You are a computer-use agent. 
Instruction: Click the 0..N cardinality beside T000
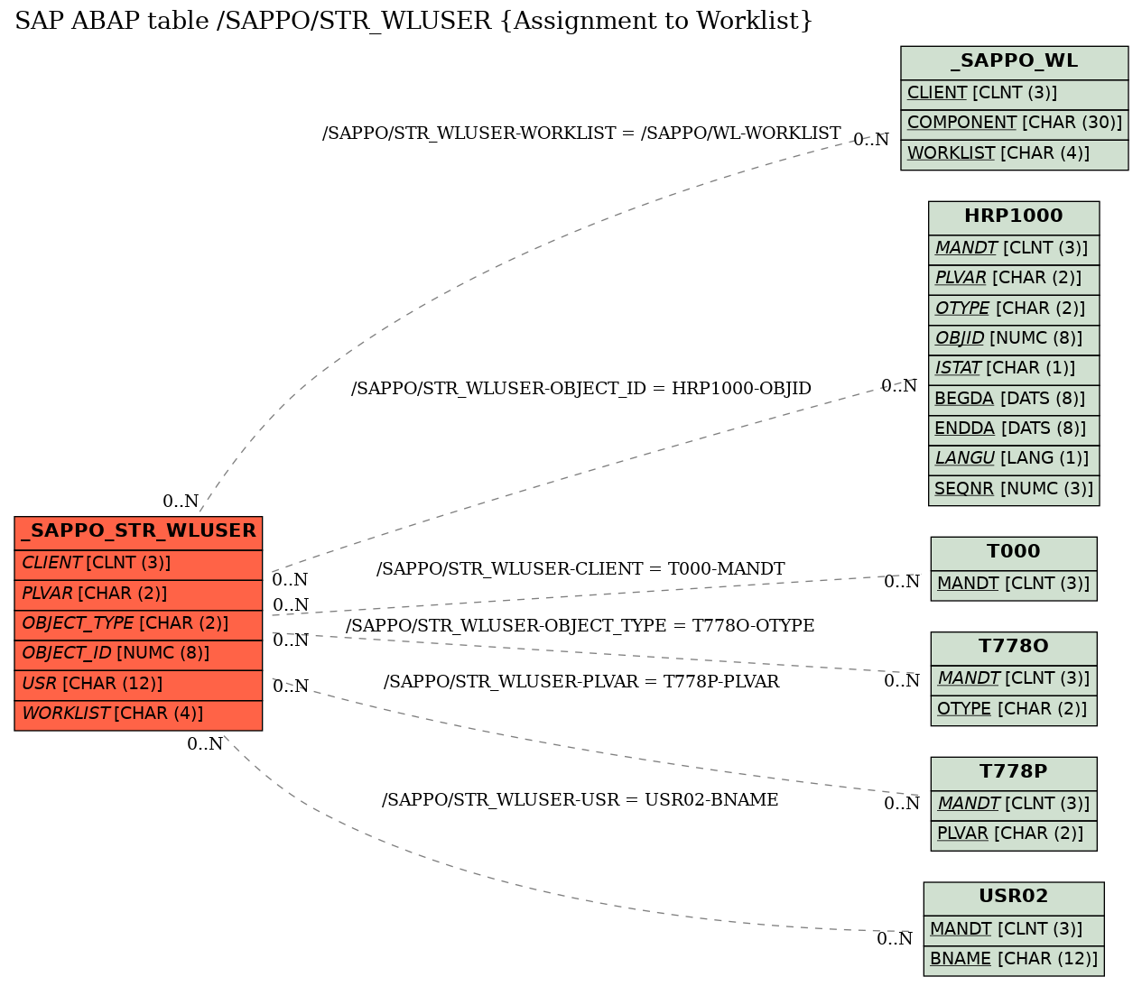902,582
